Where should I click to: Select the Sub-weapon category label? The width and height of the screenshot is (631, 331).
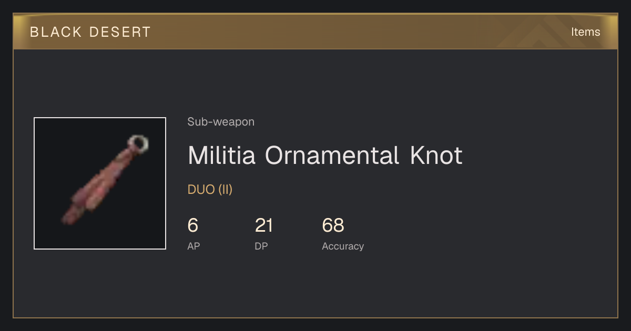tap(221, 122)
